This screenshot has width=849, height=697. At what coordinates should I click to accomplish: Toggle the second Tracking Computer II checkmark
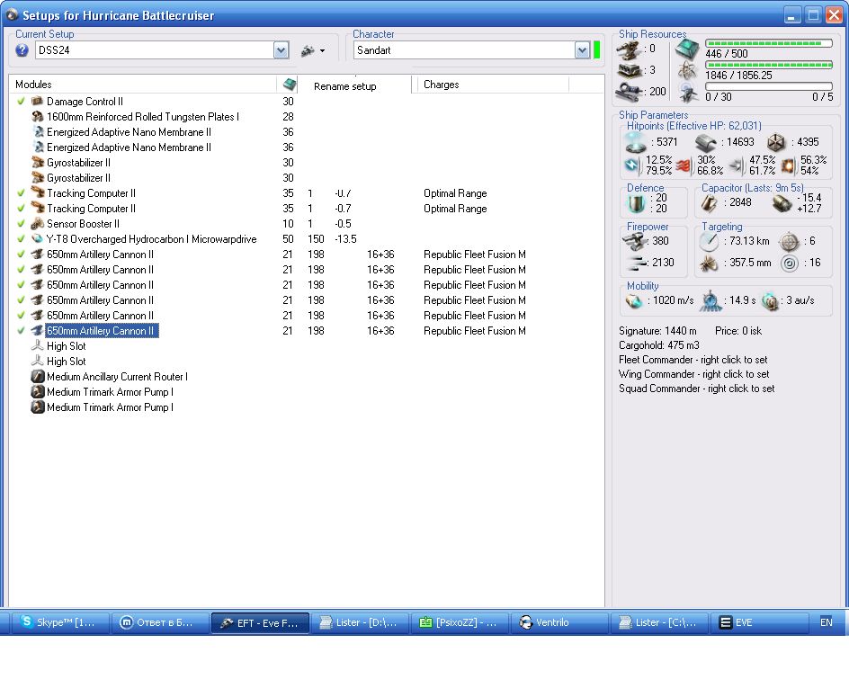[x=21, y=208]
